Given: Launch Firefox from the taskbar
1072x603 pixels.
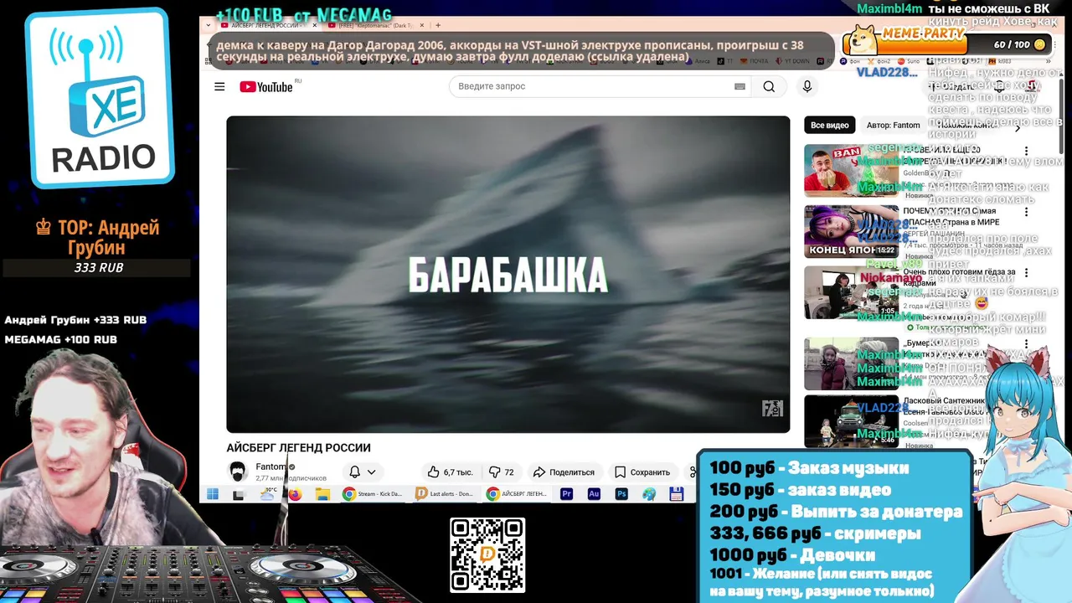Looking at the screenshot, I should tap(295, 494).
